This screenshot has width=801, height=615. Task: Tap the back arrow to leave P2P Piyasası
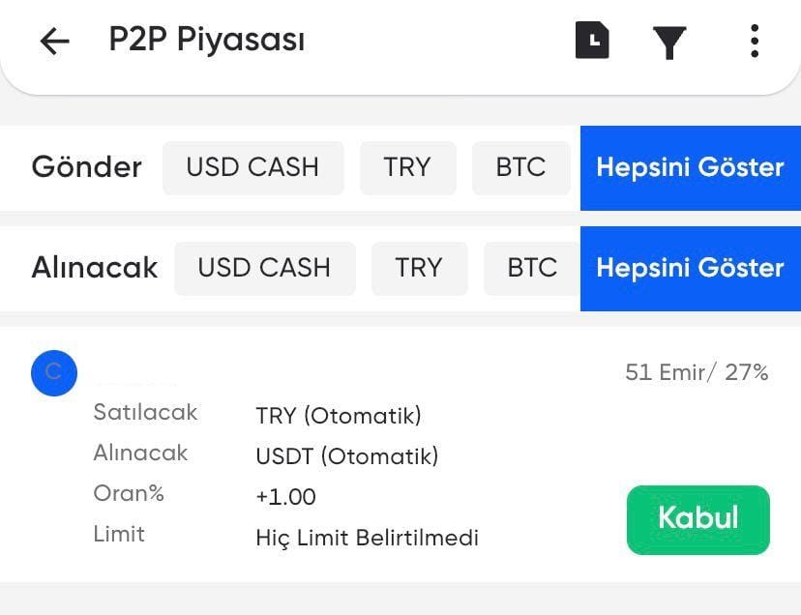[53, 41]
